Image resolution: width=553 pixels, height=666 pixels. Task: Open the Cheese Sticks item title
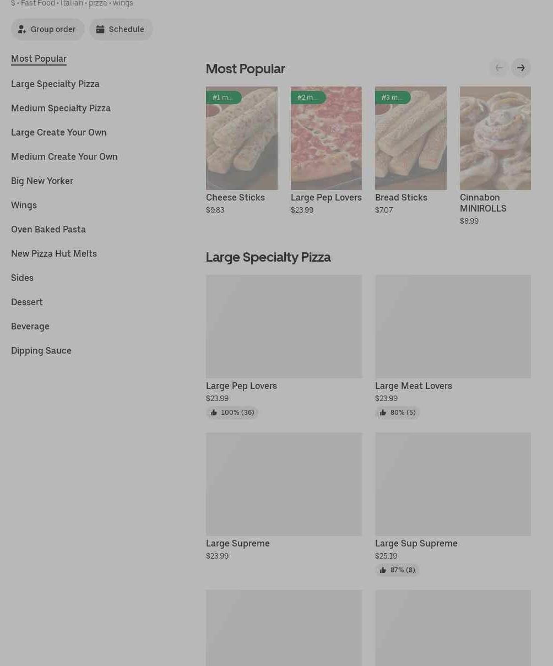click(x=235, y=197)
